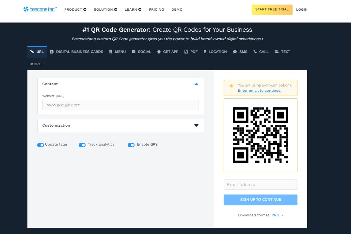Viewport: 351px width, 234px height.
Task: Select the SMS chat bubble icon
Action: pos(235,52)
